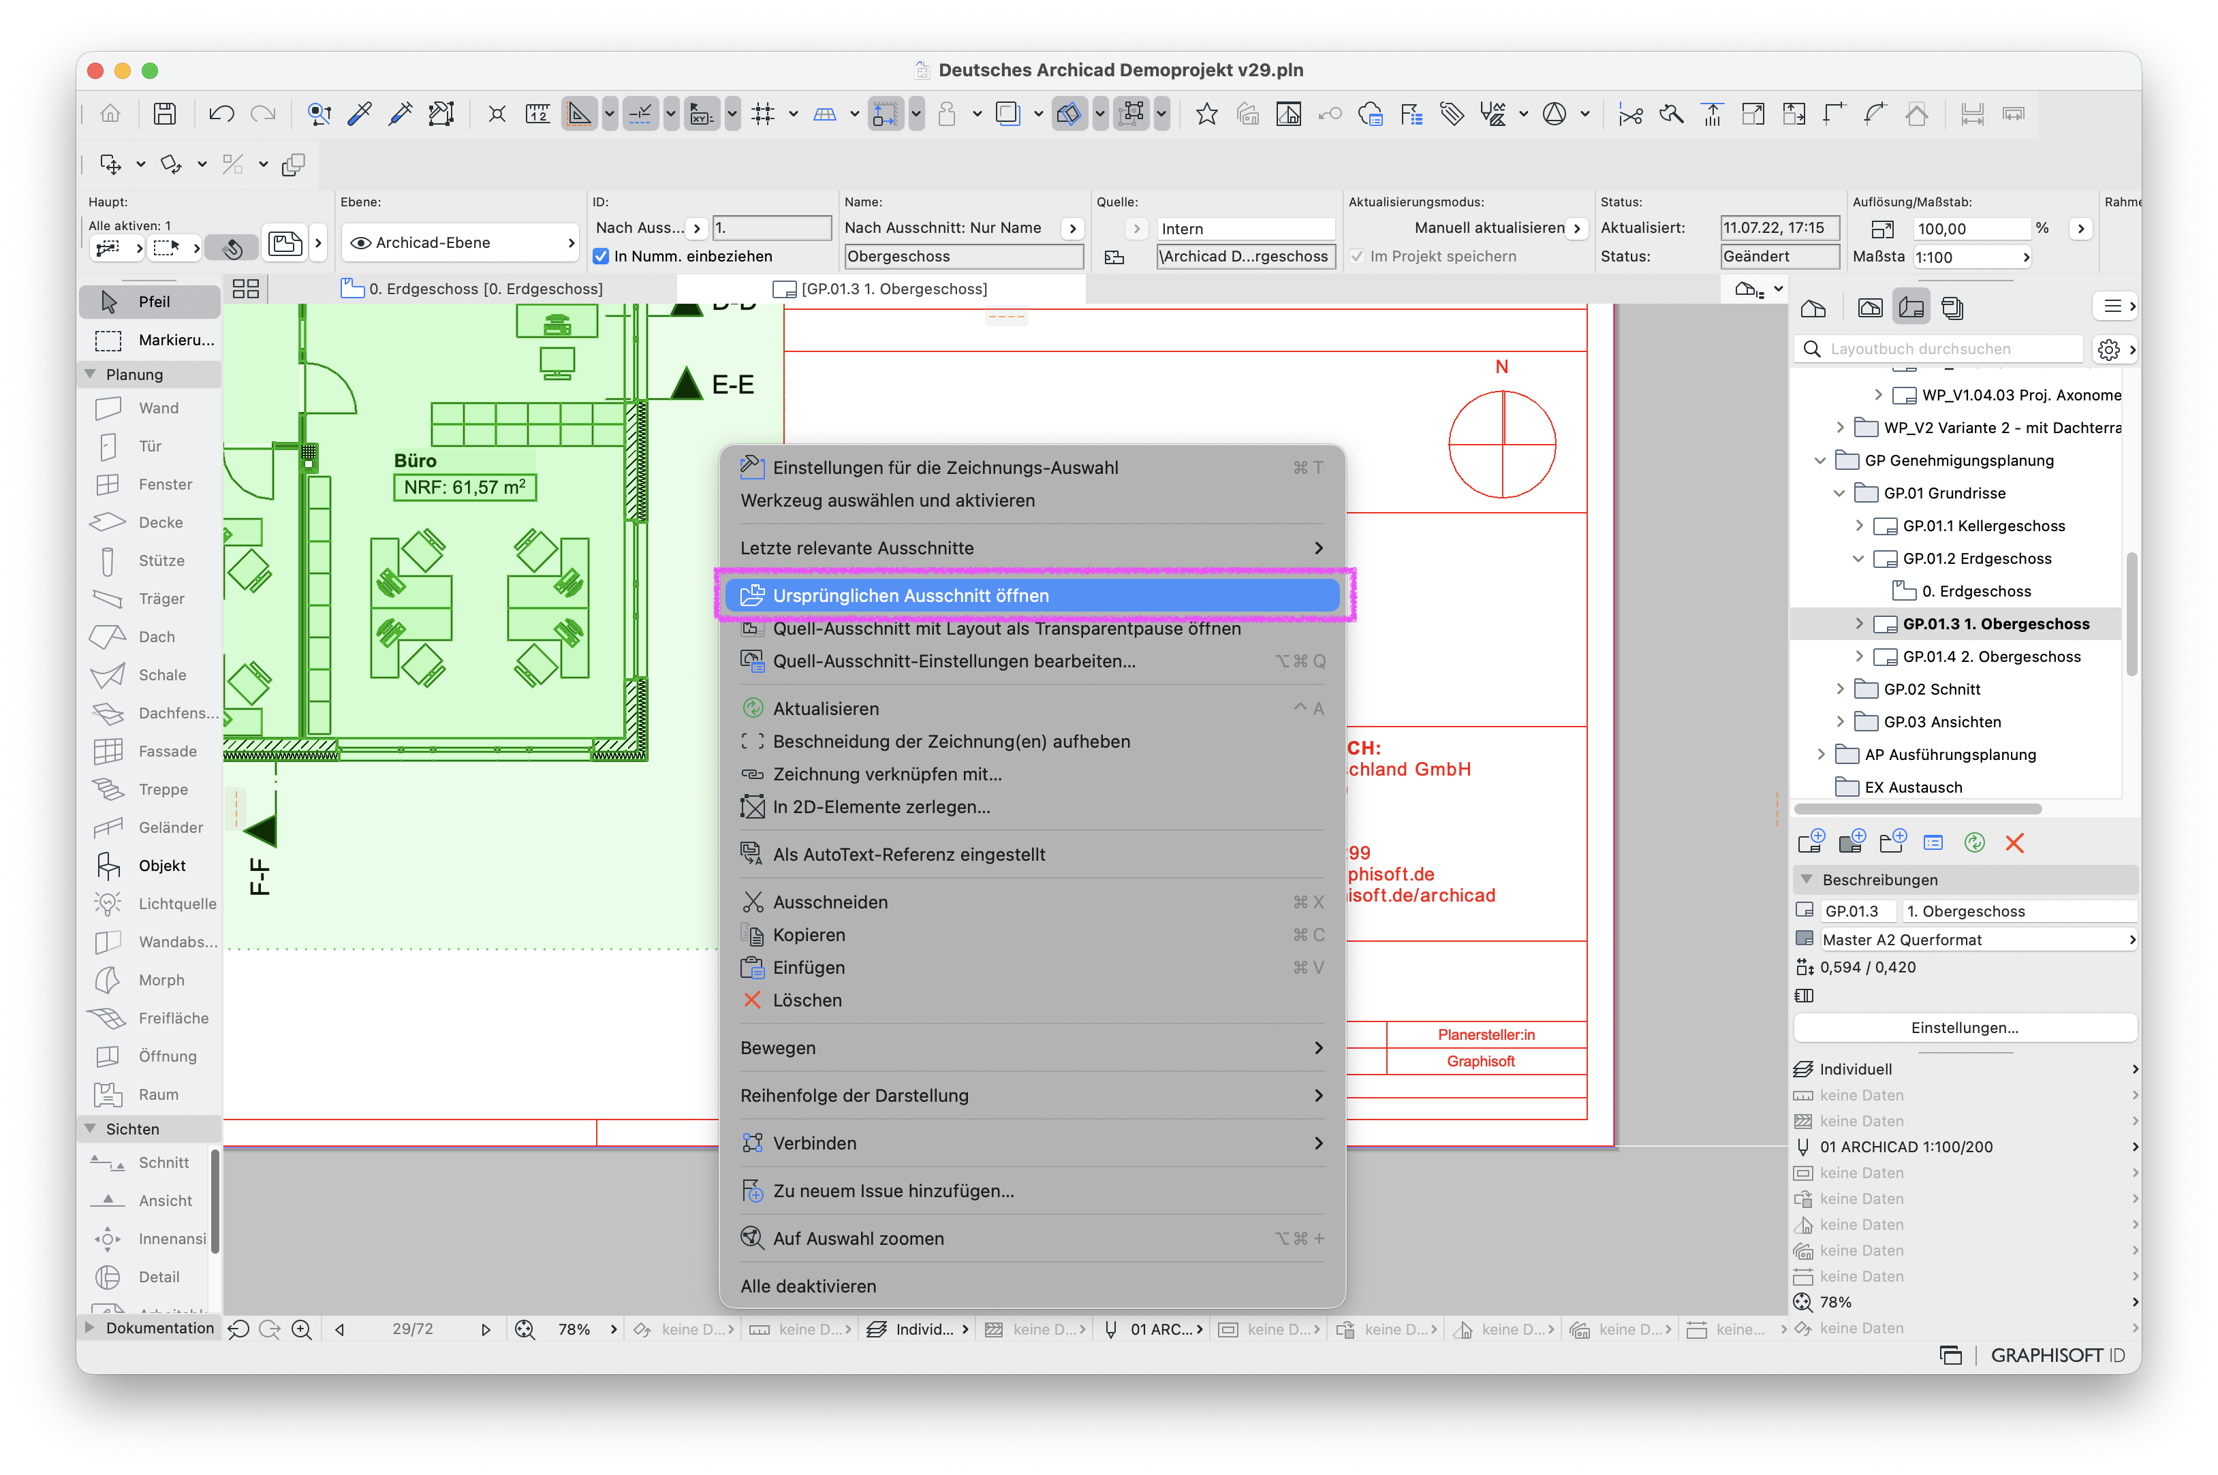Click the navigator horizontal scrollbar
Screen dimensions: 2218x1475
(1917, 809)
